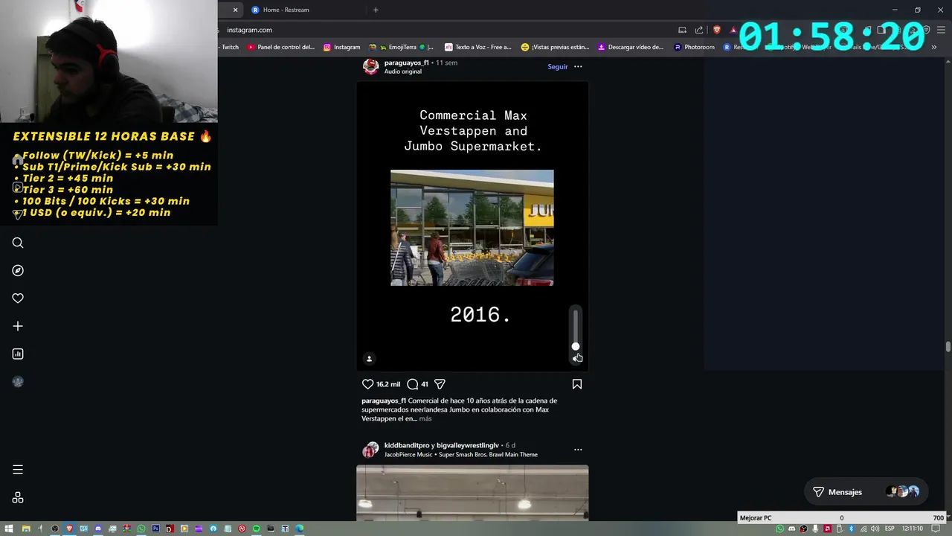Switch to the Home - Restream tab
Viewport: 952px width, 536px height.
pyautogui.click(x=305, y=10)
